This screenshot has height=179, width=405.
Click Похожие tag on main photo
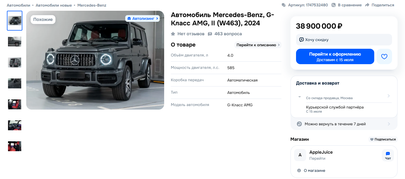tap(43, 20)
